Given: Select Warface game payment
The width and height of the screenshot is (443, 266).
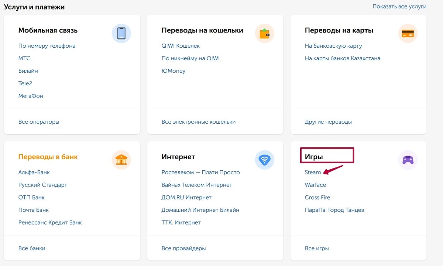Looking at the screenshot, I should pos(315,185).
